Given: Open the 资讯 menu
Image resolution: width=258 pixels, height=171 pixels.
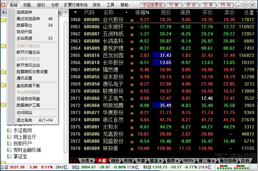Looking at the screenshot, I should tap(96, 5).
